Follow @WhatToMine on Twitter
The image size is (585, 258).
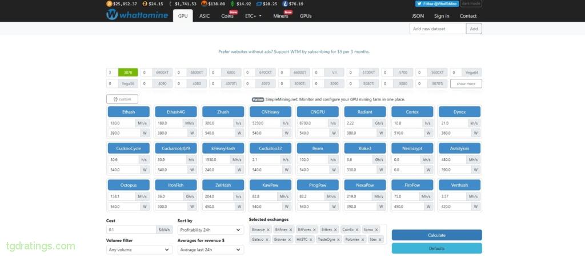[437, 4]
